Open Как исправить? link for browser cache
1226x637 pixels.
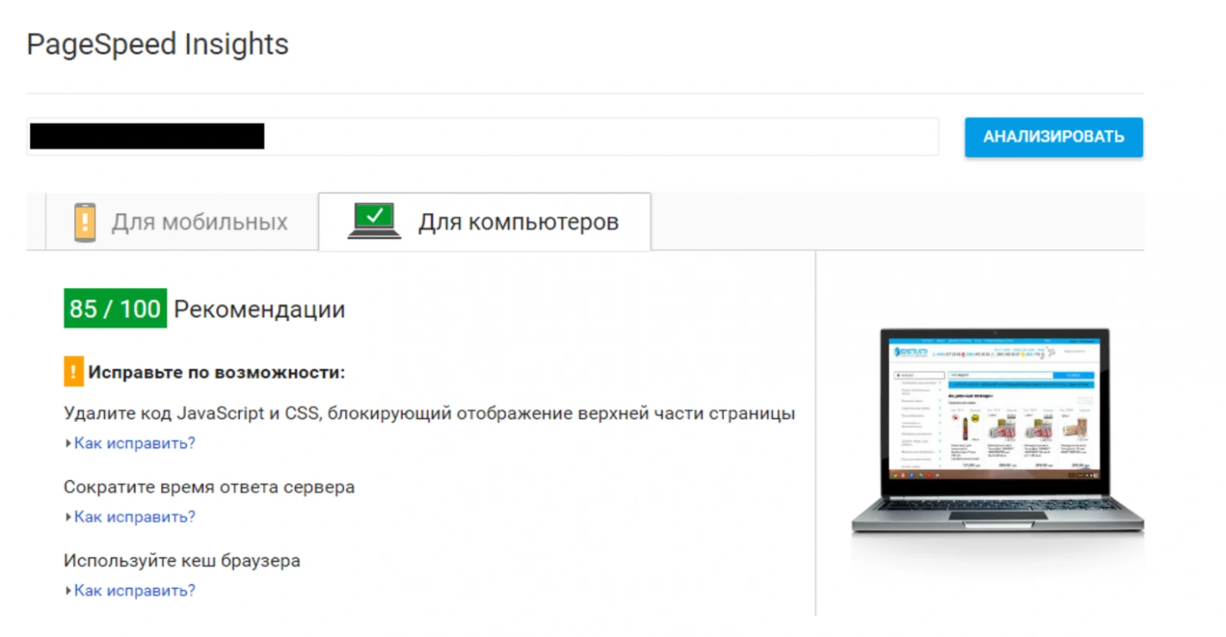pyautogui.click(x=135, y=590)
